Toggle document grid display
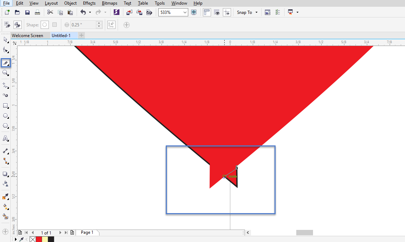 tap(217, 12)
